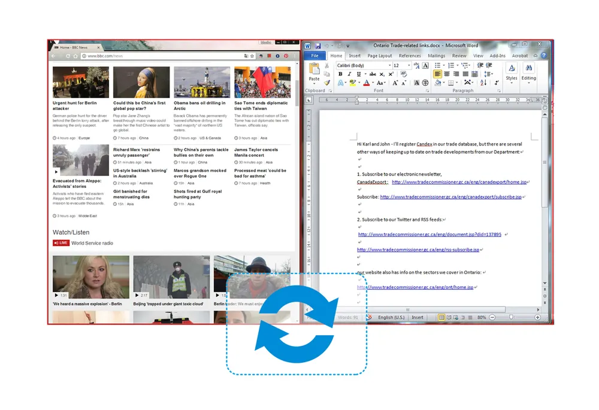The width and height of the screenshot is (599, 410).
Task: Toggle Underline formatting in Word
Action: 358,74
